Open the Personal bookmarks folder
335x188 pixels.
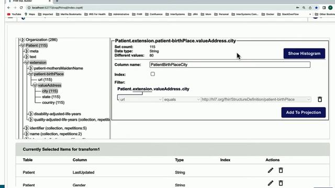click(x=221, y=14)
